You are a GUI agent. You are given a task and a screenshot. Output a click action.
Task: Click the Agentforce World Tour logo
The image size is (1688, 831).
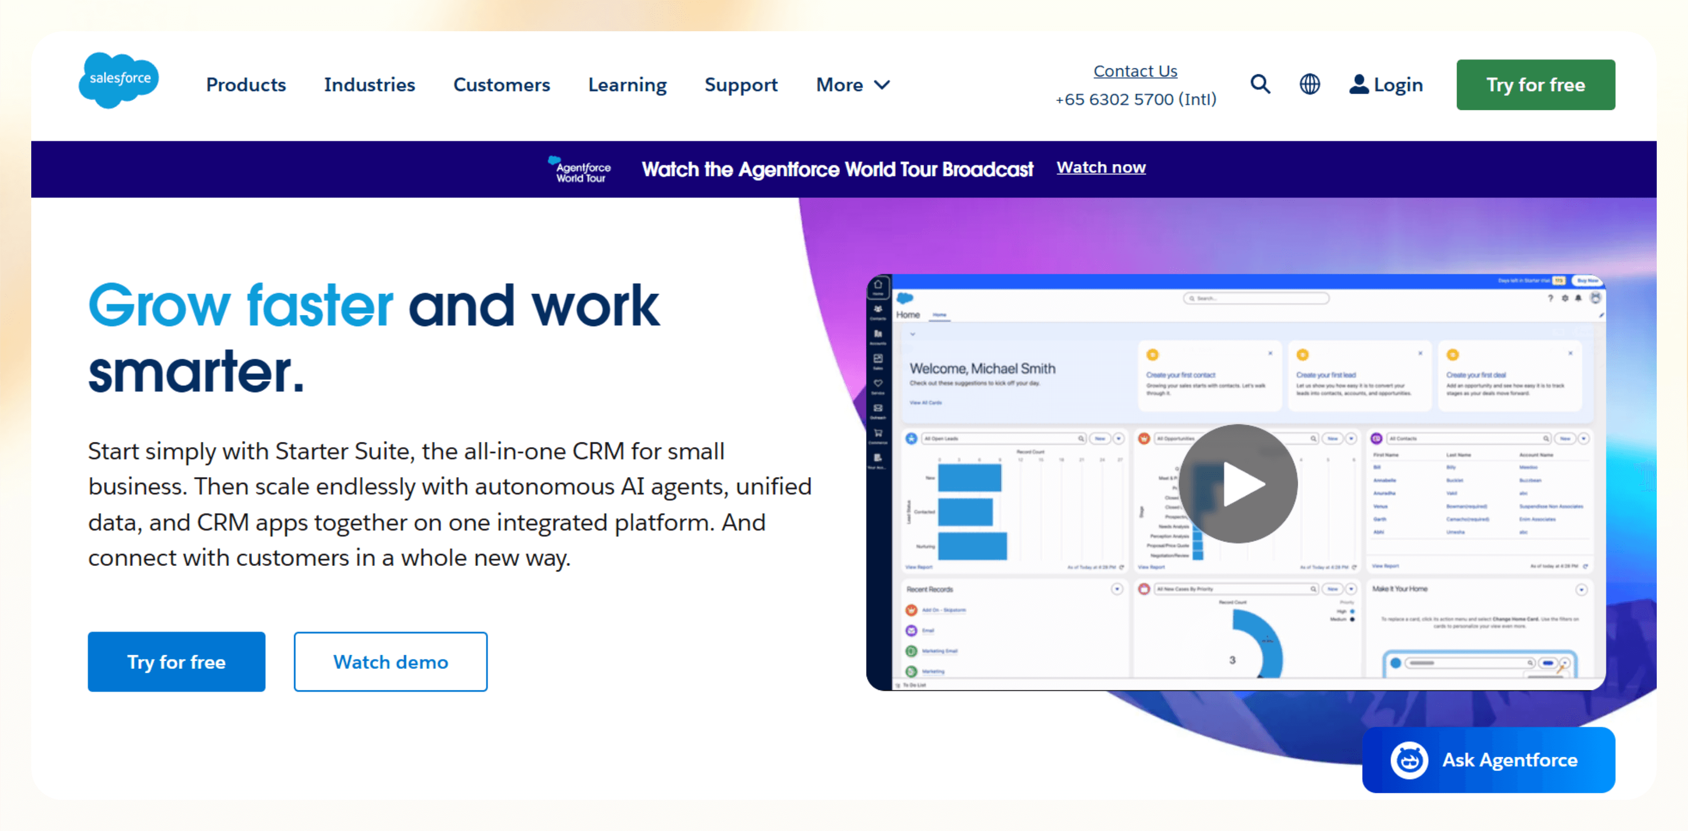click(x=579, y=169)
